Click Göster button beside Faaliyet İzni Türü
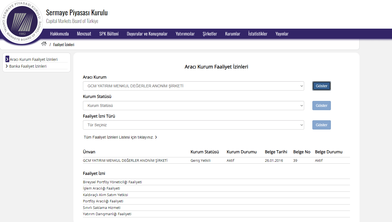The image size is (392, 222). [x=321, y=125]
